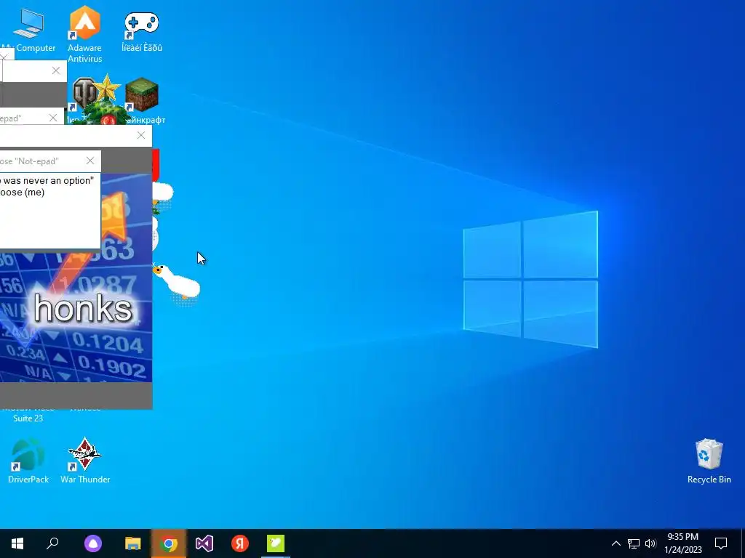Open File Explorer from taskbar
Image resolution: width=745 pixels, height=558 pixels.
coord(133,543)
